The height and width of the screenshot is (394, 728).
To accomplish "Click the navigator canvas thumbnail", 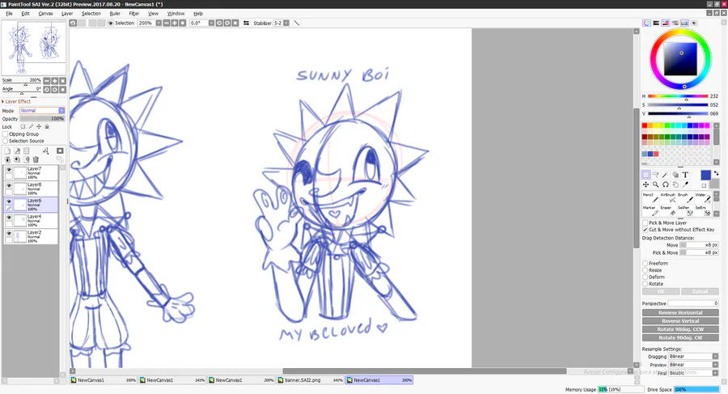I will pyautogui.click(x=33, y=48).
